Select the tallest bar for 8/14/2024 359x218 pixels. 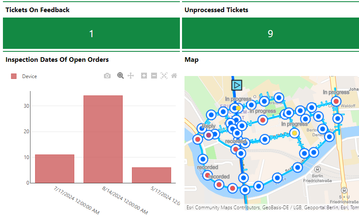coord(103,139)
